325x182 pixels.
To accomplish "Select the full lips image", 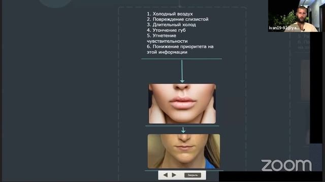I will 182,104.
